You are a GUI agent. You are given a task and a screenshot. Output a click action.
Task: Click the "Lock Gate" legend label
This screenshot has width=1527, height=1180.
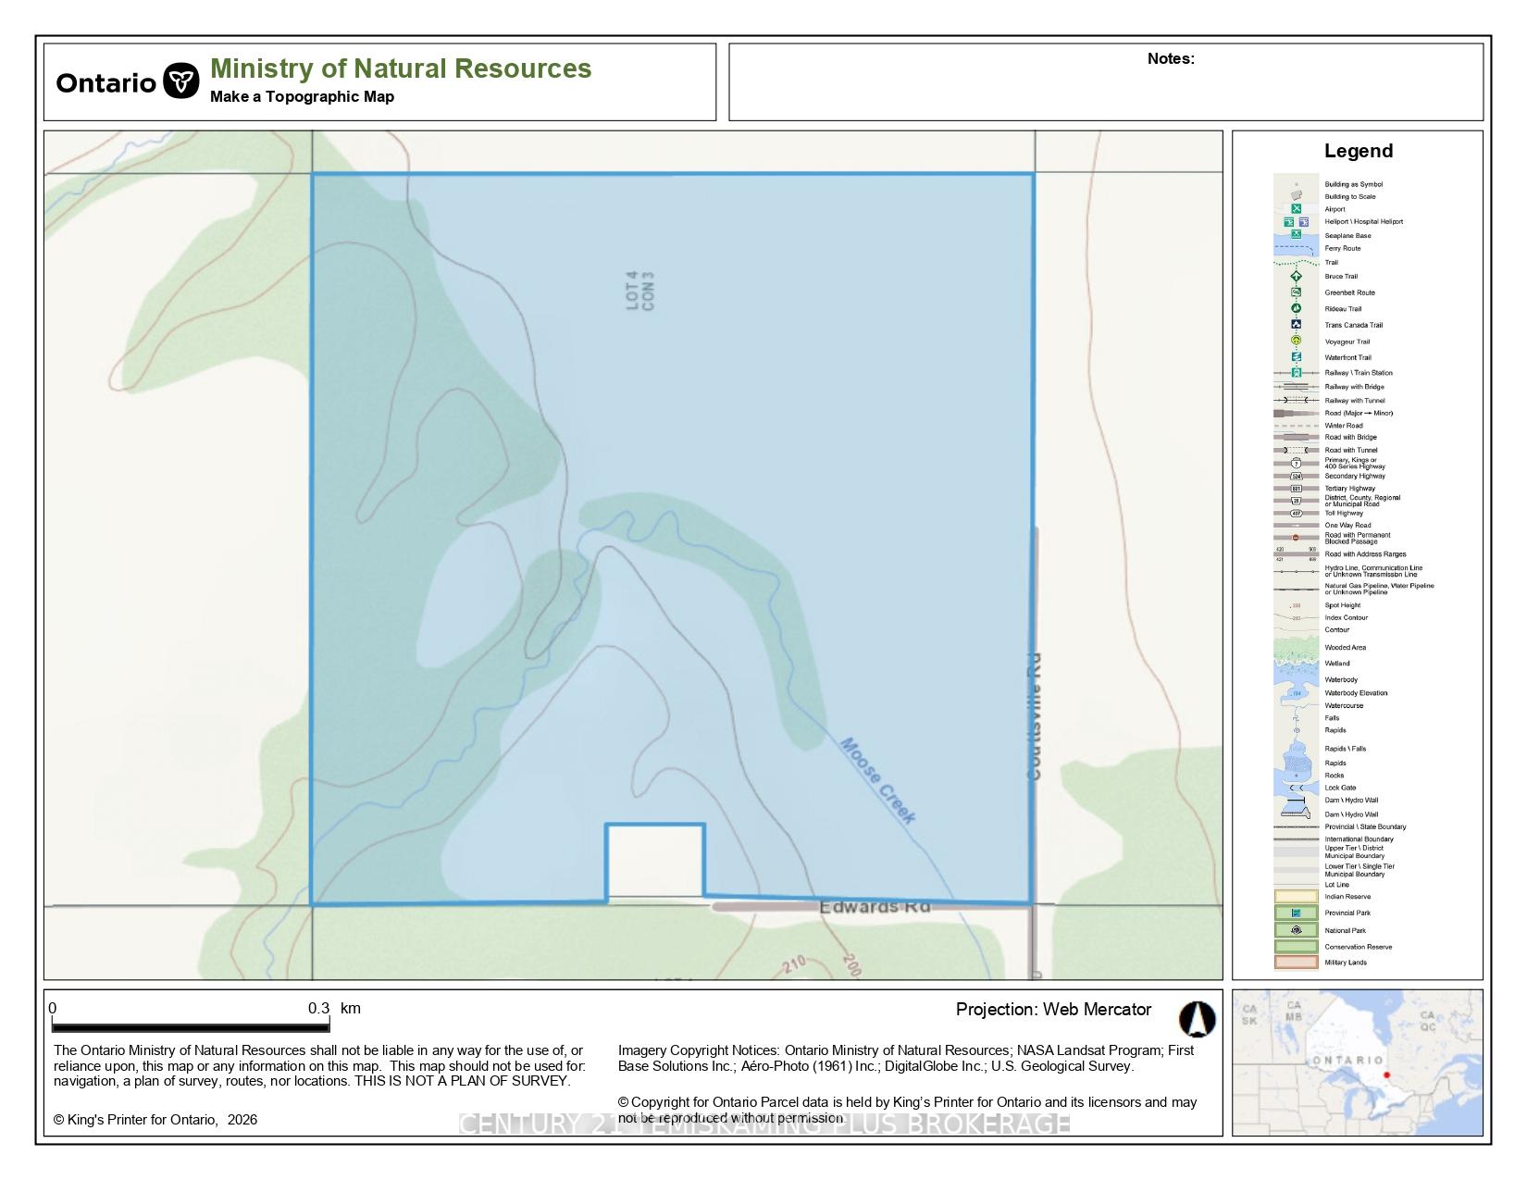pos(1340,788)
